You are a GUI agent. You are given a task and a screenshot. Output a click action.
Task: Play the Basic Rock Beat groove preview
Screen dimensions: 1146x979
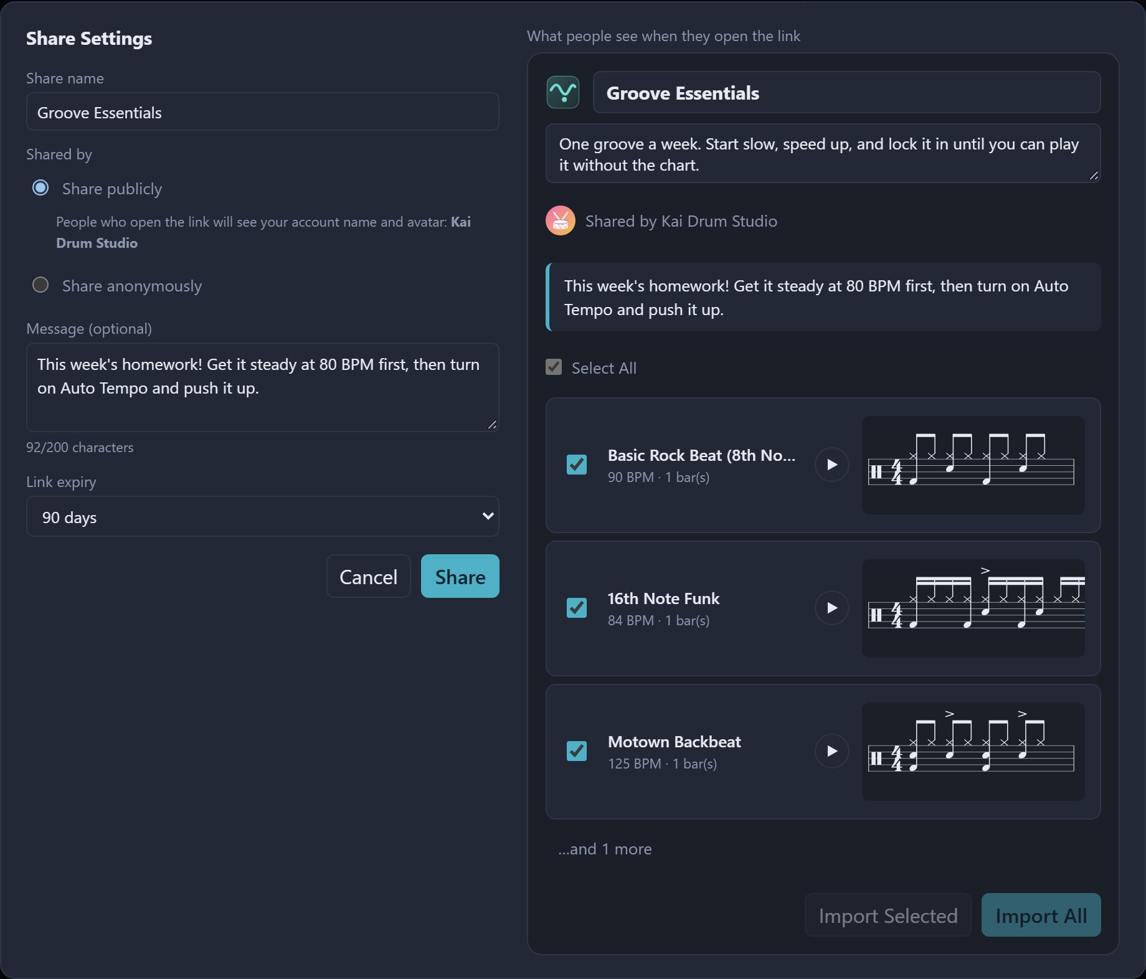[x=831, y=465]
